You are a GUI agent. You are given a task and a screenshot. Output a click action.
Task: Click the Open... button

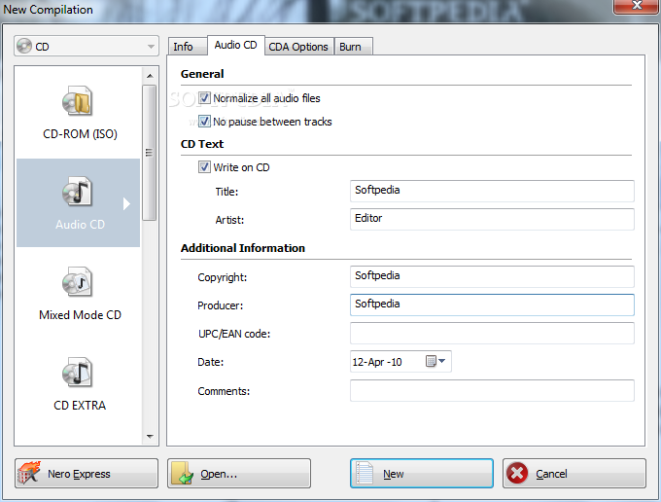coord(239,474)
